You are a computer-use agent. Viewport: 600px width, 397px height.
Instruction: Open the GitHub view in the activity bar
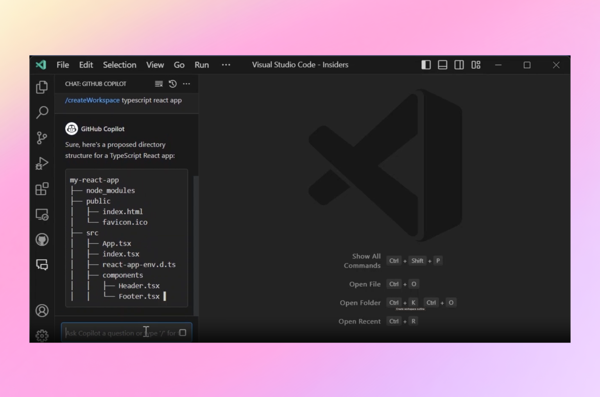(42, 240)
